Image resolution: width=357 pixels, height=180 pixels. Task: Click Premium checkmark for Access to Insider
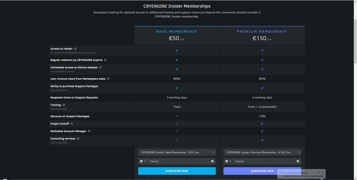(x=262, y=50)
